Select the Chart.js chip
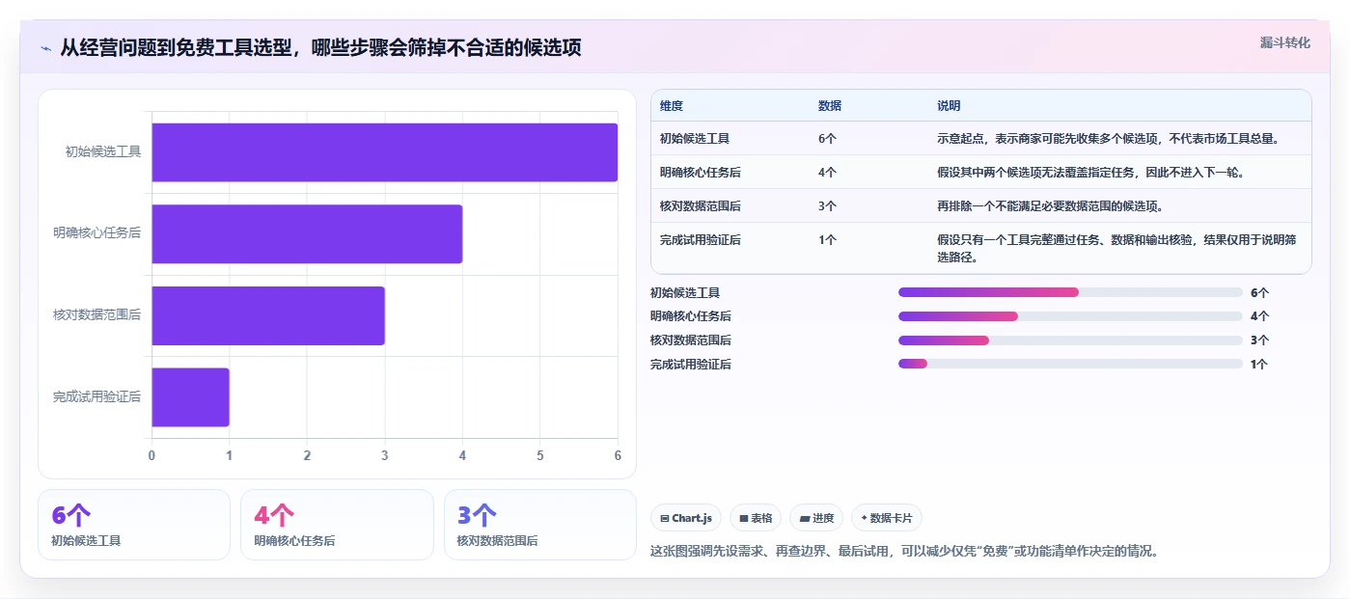The width and height of the screenshot is (1350, 599). coord(686,518)
